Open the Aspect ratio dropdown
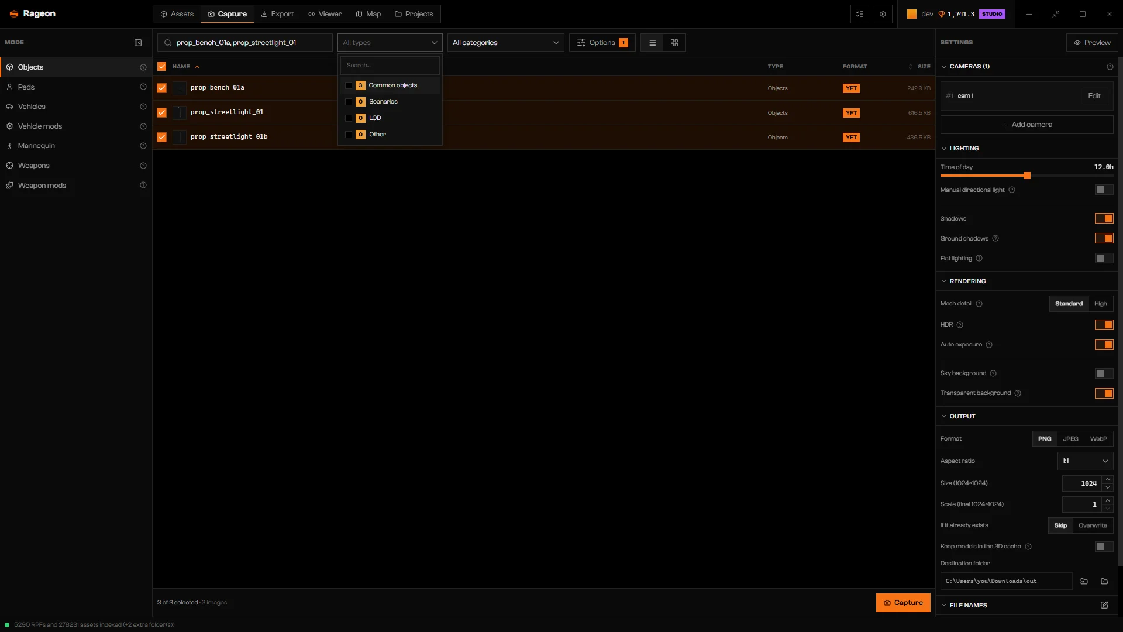Screen dimensions: 1123x632 tap(1086, 461)
